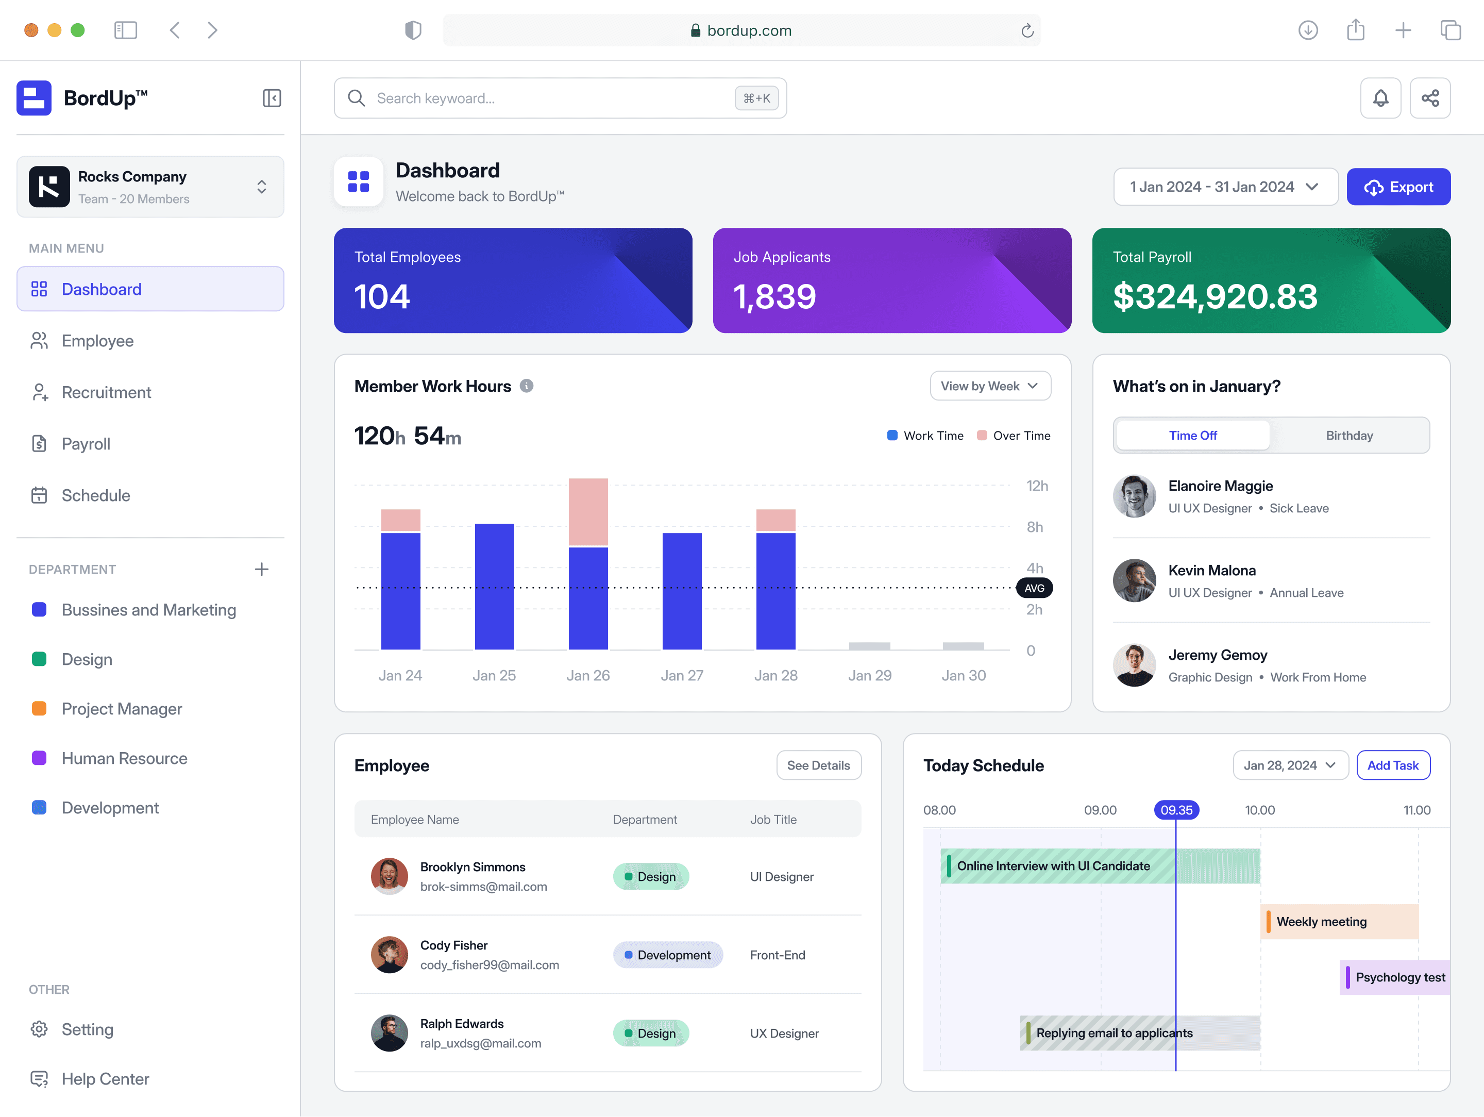This screenshot has height=1117, width=1484.
Task: Collapse sidebar using the panel icon
Action: [x=272, y=98]
